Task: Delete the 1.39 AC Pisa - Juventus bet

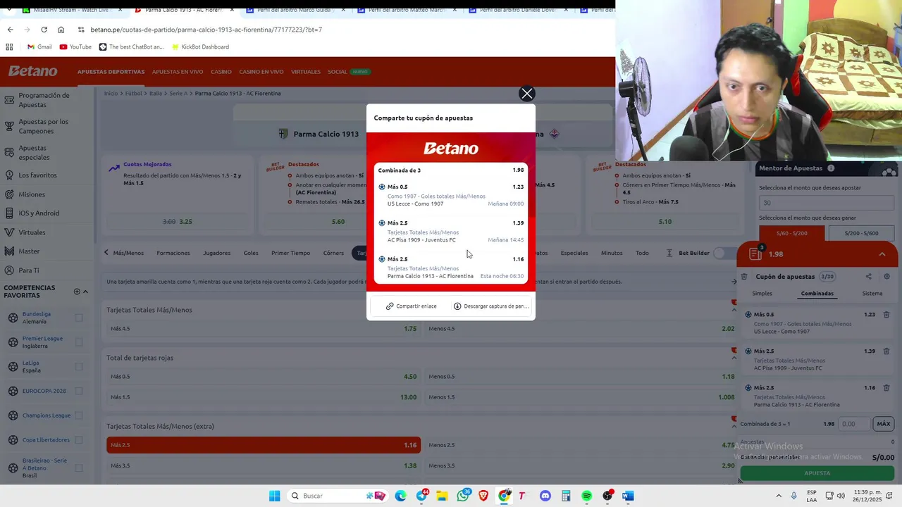Action: tap(886, 351)
